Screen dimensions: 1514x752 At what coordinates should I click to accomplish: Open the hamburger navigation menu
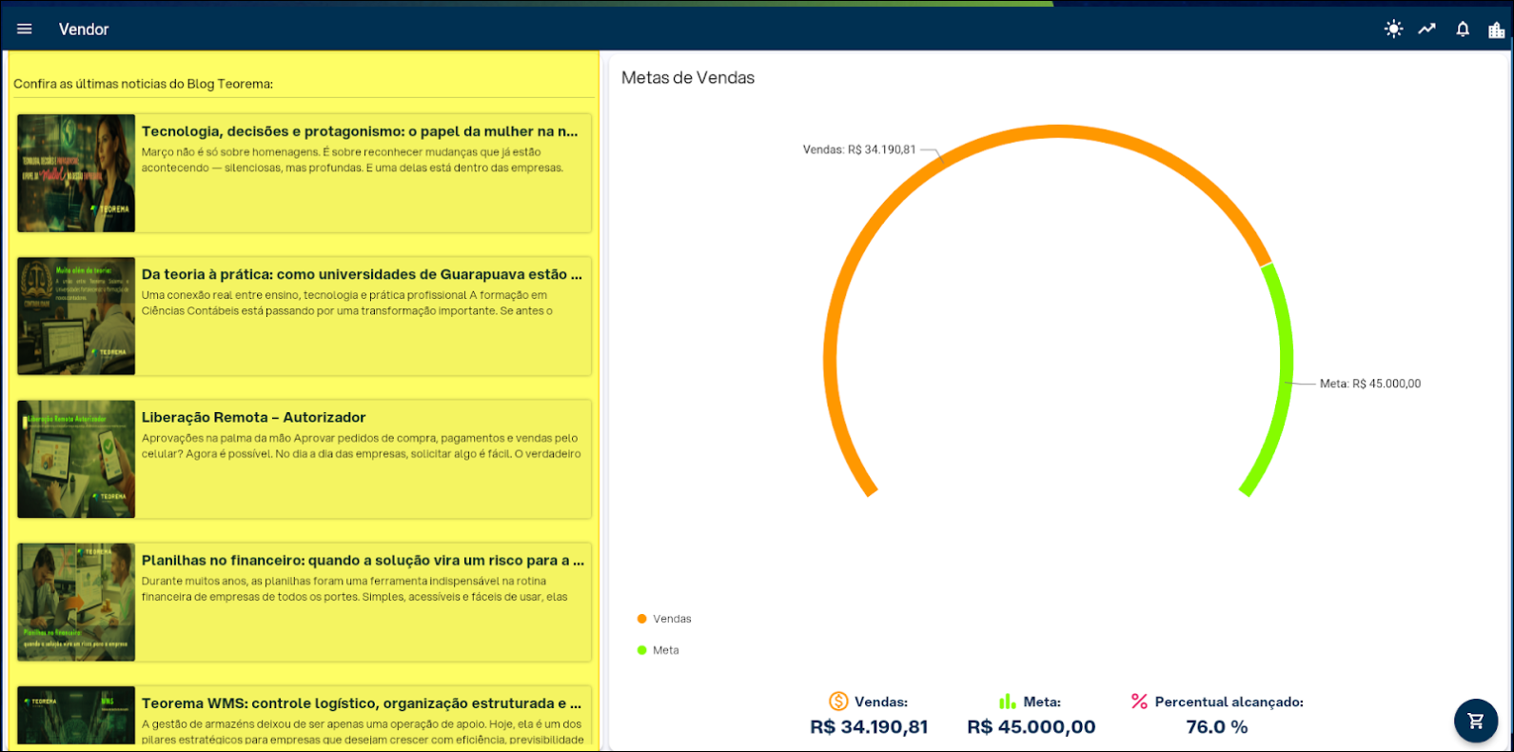tap(25, 30)
